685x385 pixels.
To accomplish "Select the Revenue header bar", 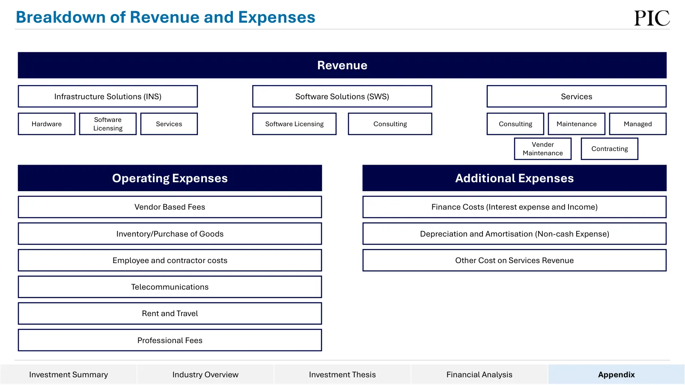I will [342, 65].
